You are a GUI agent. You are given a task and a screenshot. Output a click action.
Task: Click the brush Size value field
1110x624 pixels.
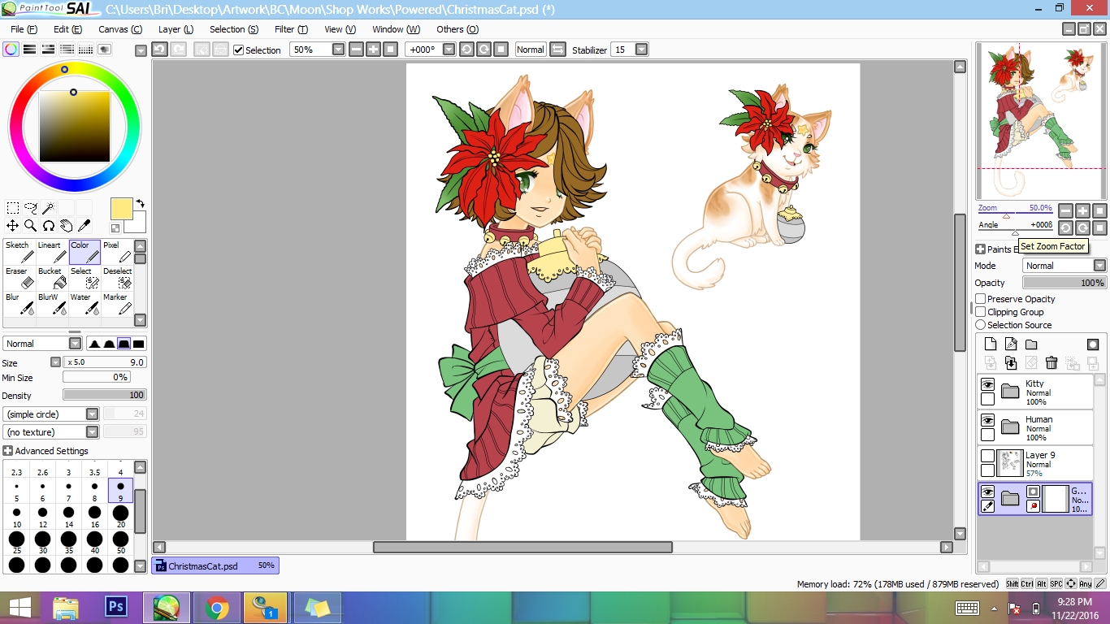[x=104, y=362]
